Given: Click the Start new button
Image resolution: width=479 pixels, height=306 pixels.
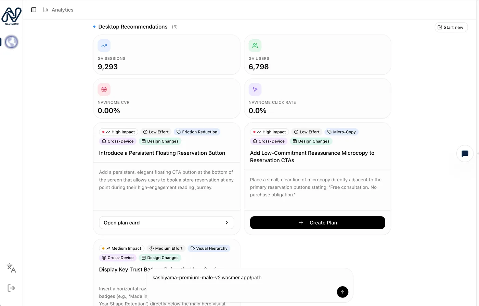Looking at the screenshot, I should (451, 27).
